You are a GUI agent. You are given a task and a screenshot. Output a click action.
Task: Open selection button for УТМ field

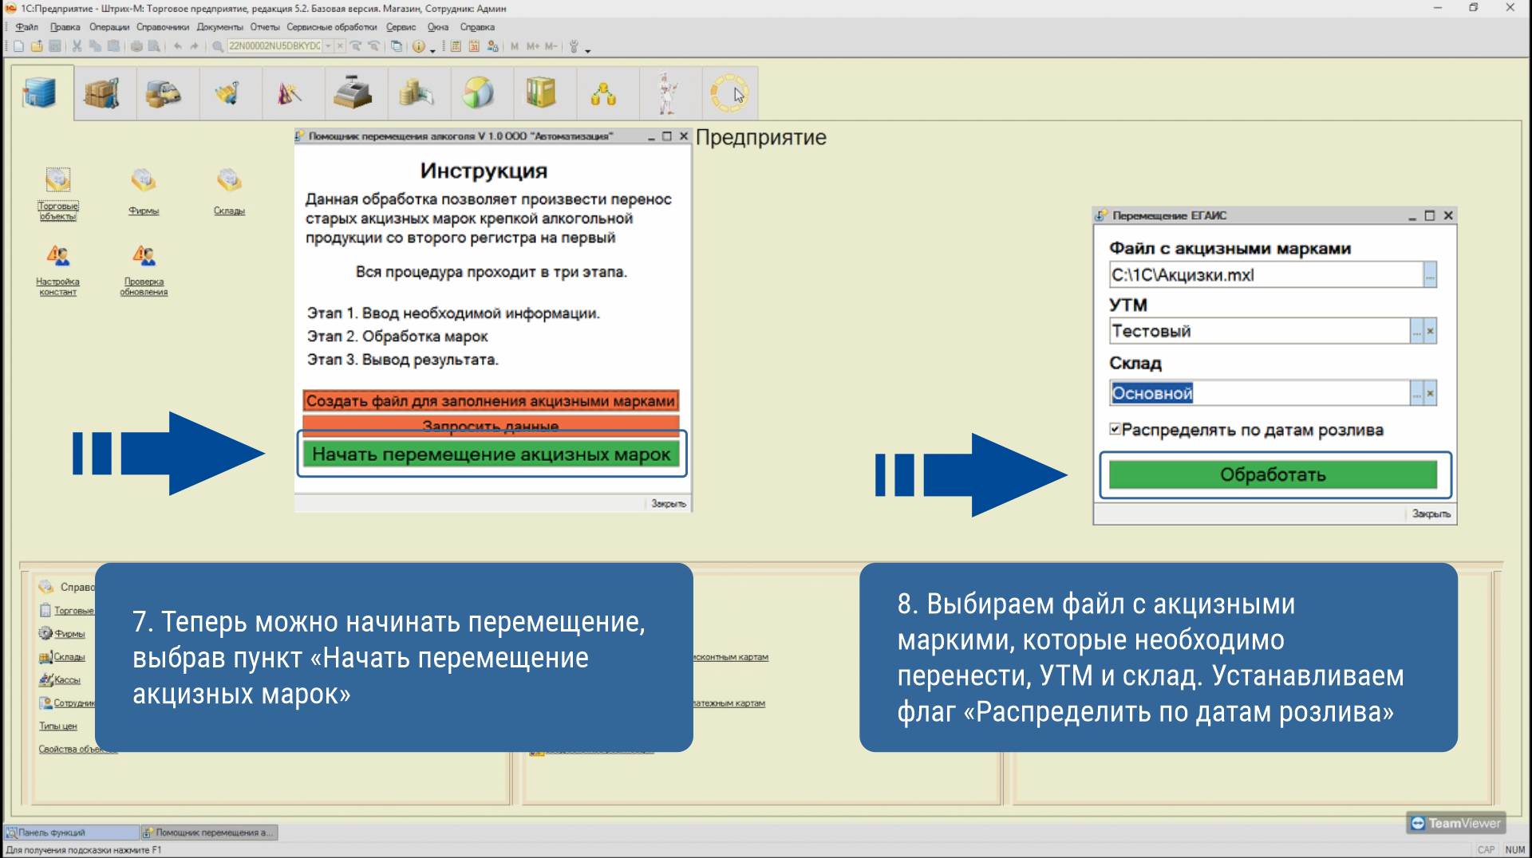[x=1416, y=331]
